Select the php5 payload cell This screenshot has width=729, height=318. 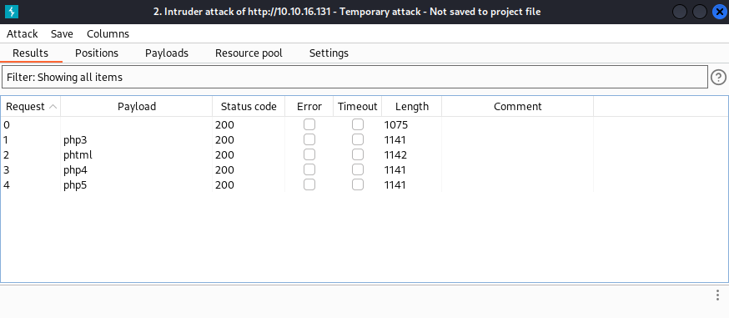(137, 184)
